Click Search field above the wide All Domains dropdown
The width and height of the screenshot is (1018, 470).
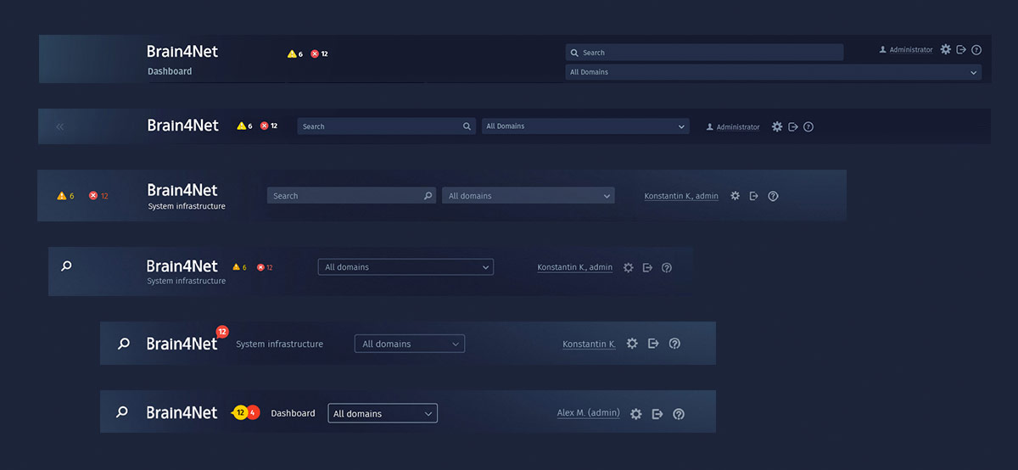[x=704, y=53]
